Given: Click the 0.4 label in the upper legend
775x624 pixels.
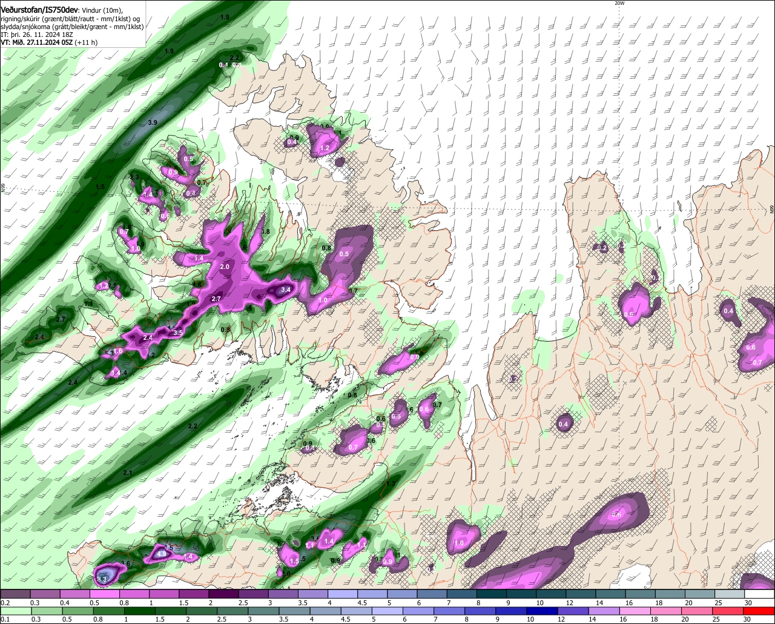Looking at the screenshot, I should point(64,603).
